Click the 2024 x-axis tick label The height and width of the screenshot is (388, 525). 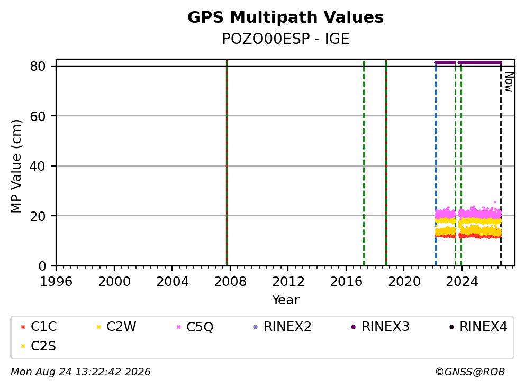click(461, 282)
